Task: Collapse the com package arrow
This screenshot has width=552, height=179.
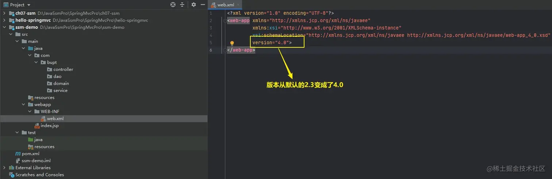Action: click(x=30, y=55)
